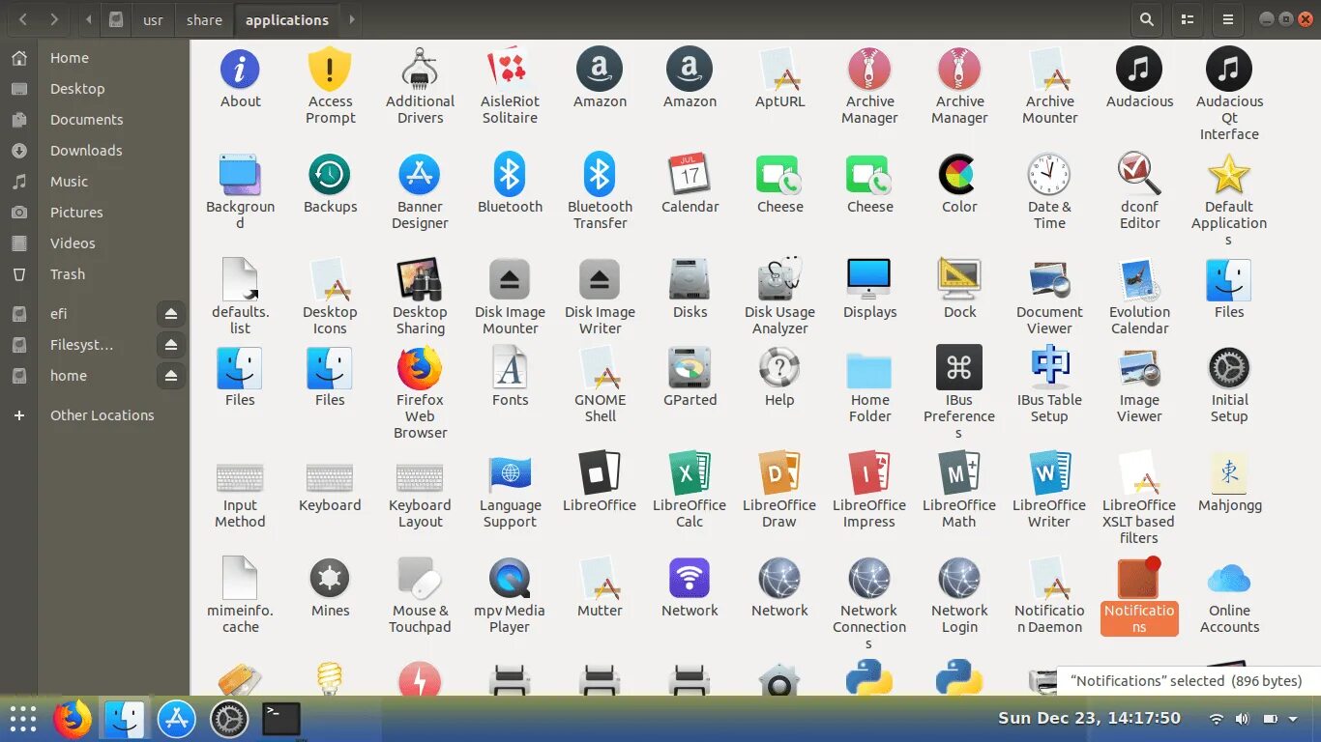Go back with the back arrow

22,19
